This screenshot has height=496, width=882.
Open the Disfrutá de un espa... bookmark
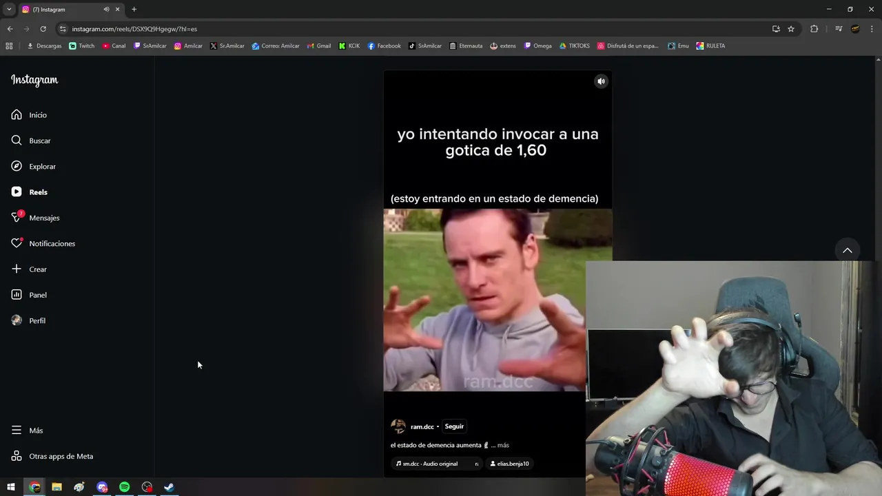pyautogui.click(x=628, y=46)
